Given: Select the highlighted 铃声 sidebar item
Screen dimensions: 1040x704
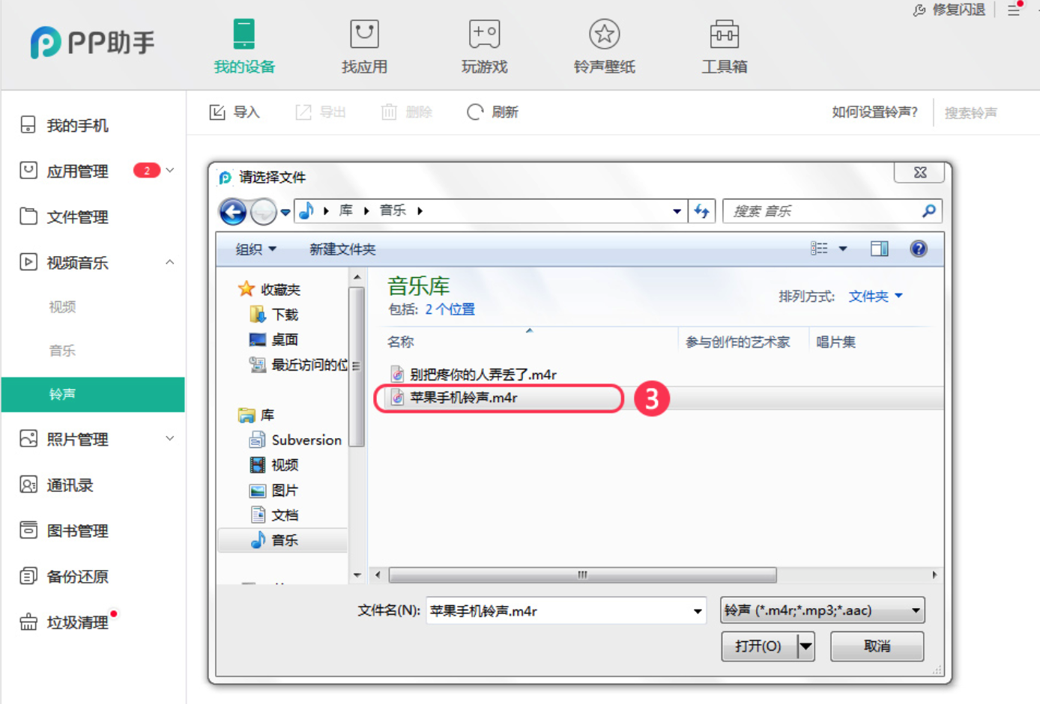Looking at the screenshot, I should click(x=93, y=394).
